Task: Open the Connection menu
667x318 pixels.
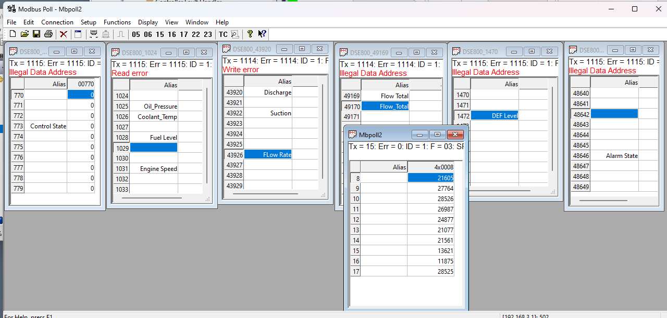Action: click(57, 22)
